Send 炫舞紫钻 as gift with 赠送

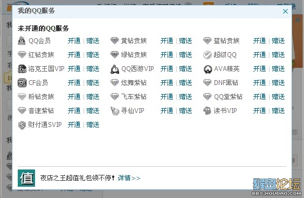pos(185,83)
